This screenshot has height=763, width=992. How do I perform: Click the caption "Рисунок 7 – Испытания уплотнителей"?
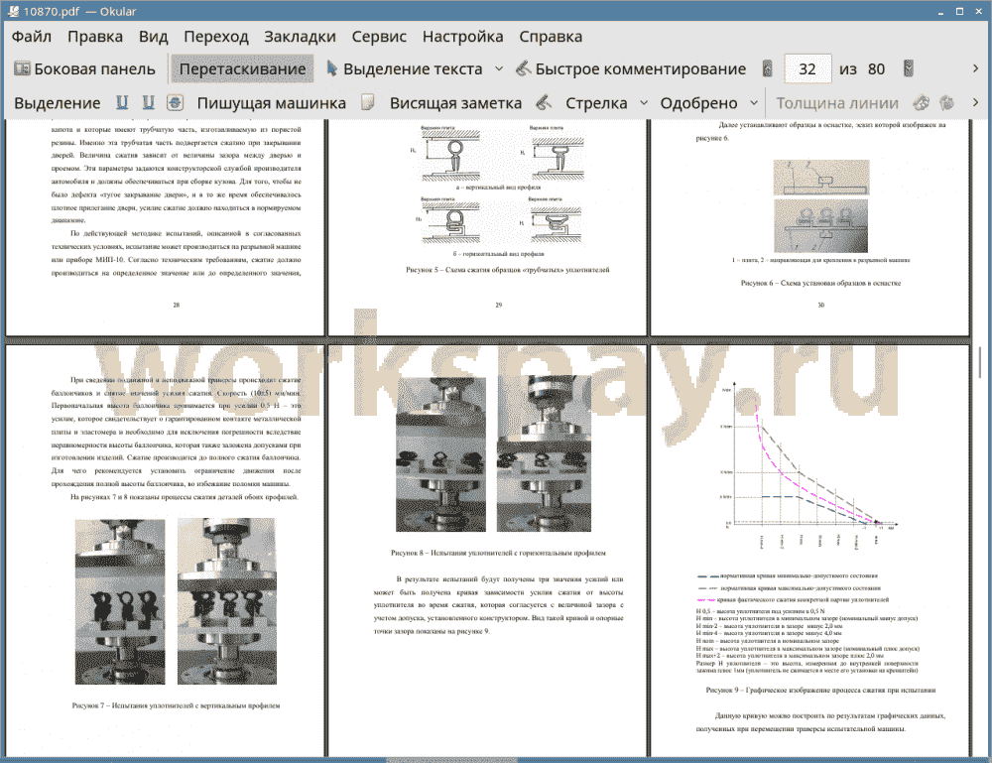coord(176,705)
